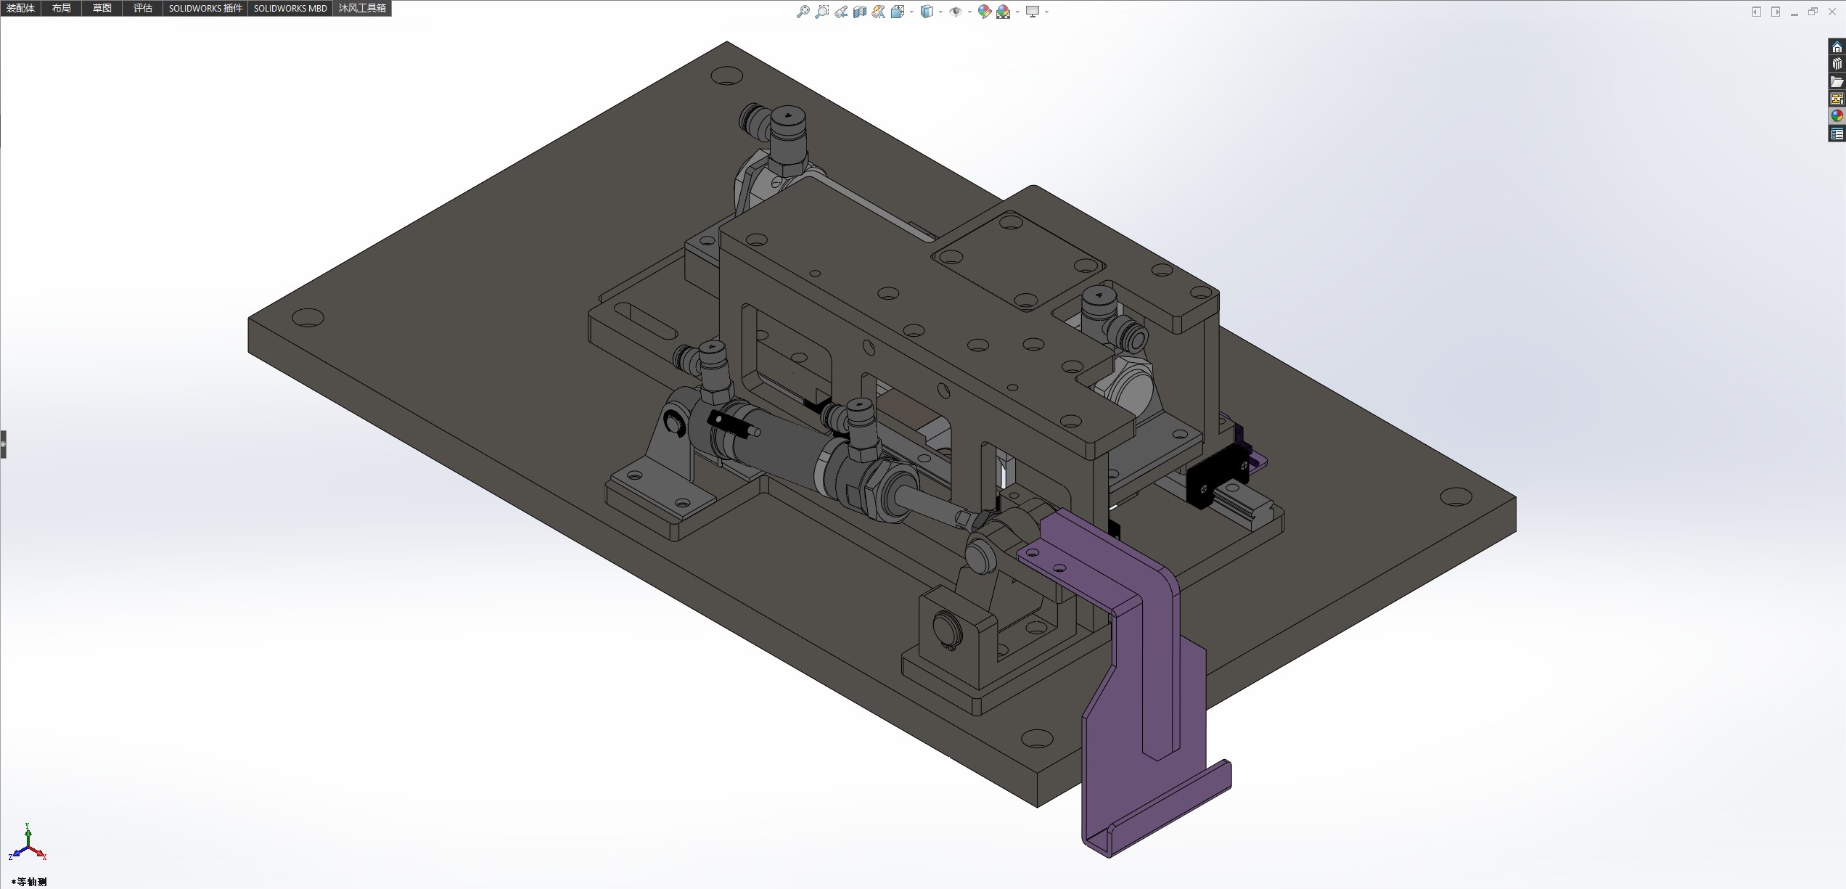1846x889 pixels.
Task: Expand the View Settings monitor dropdown arrow
Action: tap(1046, 12)
